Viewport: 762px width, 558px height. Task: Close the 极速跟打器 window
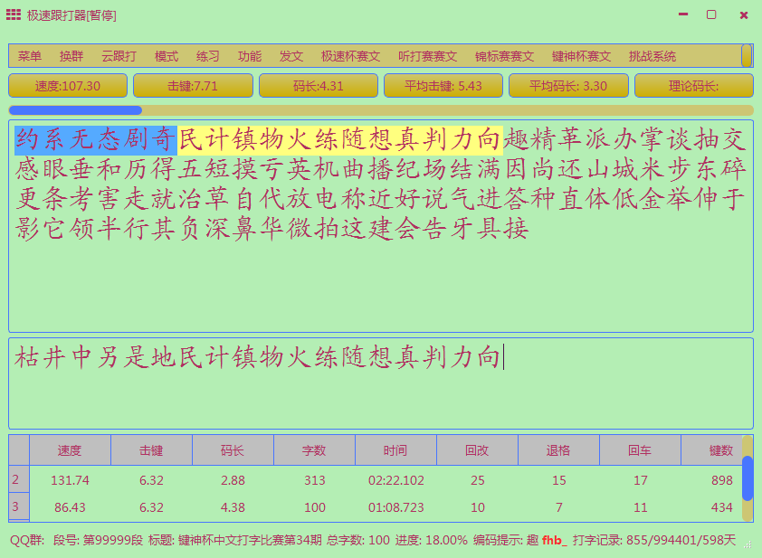point(744,15)
